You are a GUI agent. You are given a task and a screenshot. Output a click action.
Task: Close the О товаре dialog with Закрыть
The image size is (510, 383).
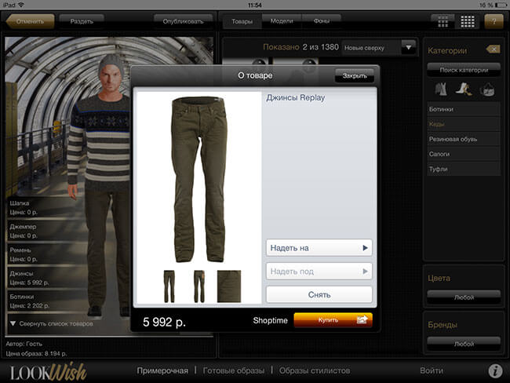(355, 76)
